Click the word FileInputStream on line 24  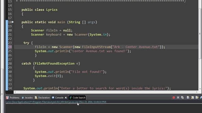point(96,47)
